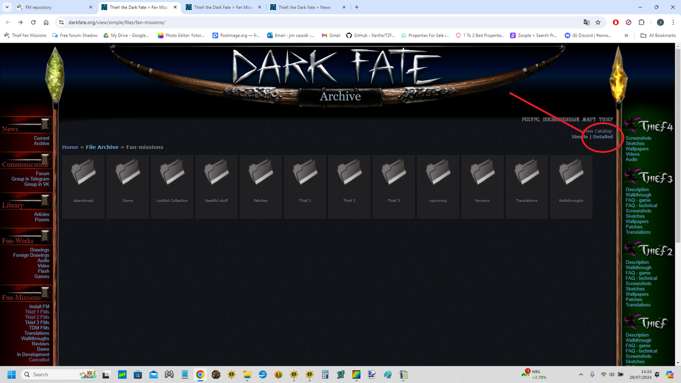Image resolution: width=681 pixels, height=383 pixels.
Task: Open the TDM FMs sidebar link
Action: point(39,328)
